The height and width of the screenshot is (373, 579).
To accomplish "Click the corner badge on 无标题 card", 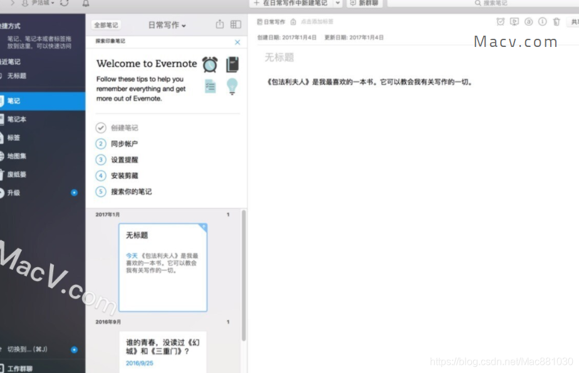I will pos(203,227).
